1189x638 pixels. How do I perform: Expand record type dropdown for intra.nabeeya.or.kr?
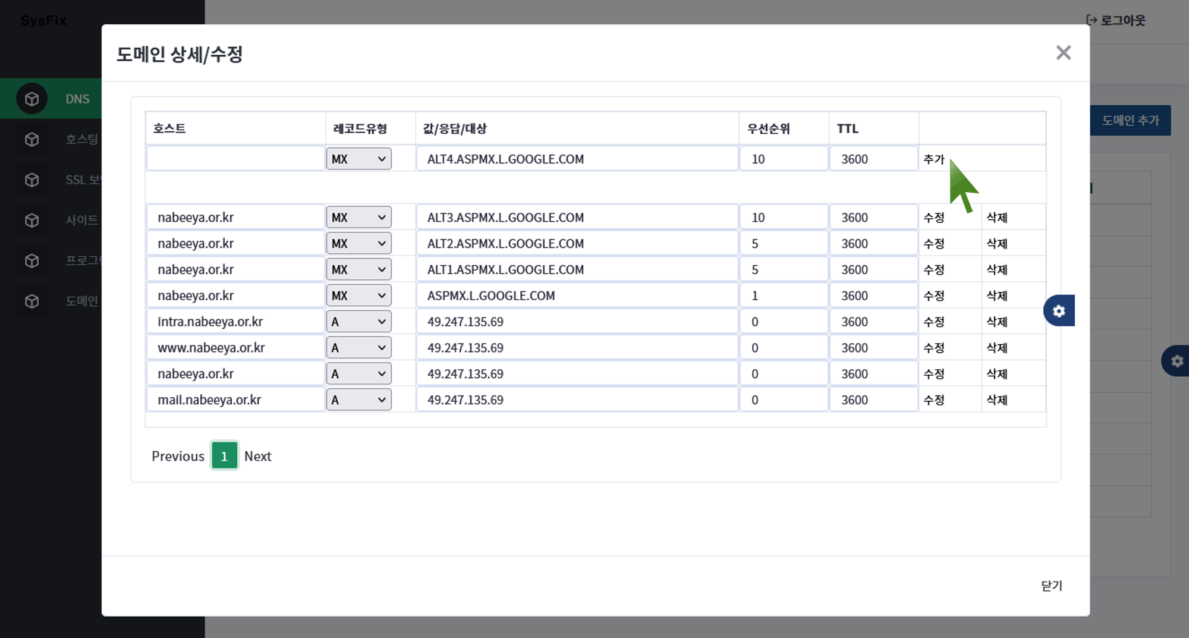click(x=358, y=322)
